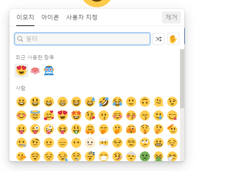Image resolution: width=240 pixels, height=171 pixels.
Task: Select the smiling face with three hearts
Action: point(49,115)
